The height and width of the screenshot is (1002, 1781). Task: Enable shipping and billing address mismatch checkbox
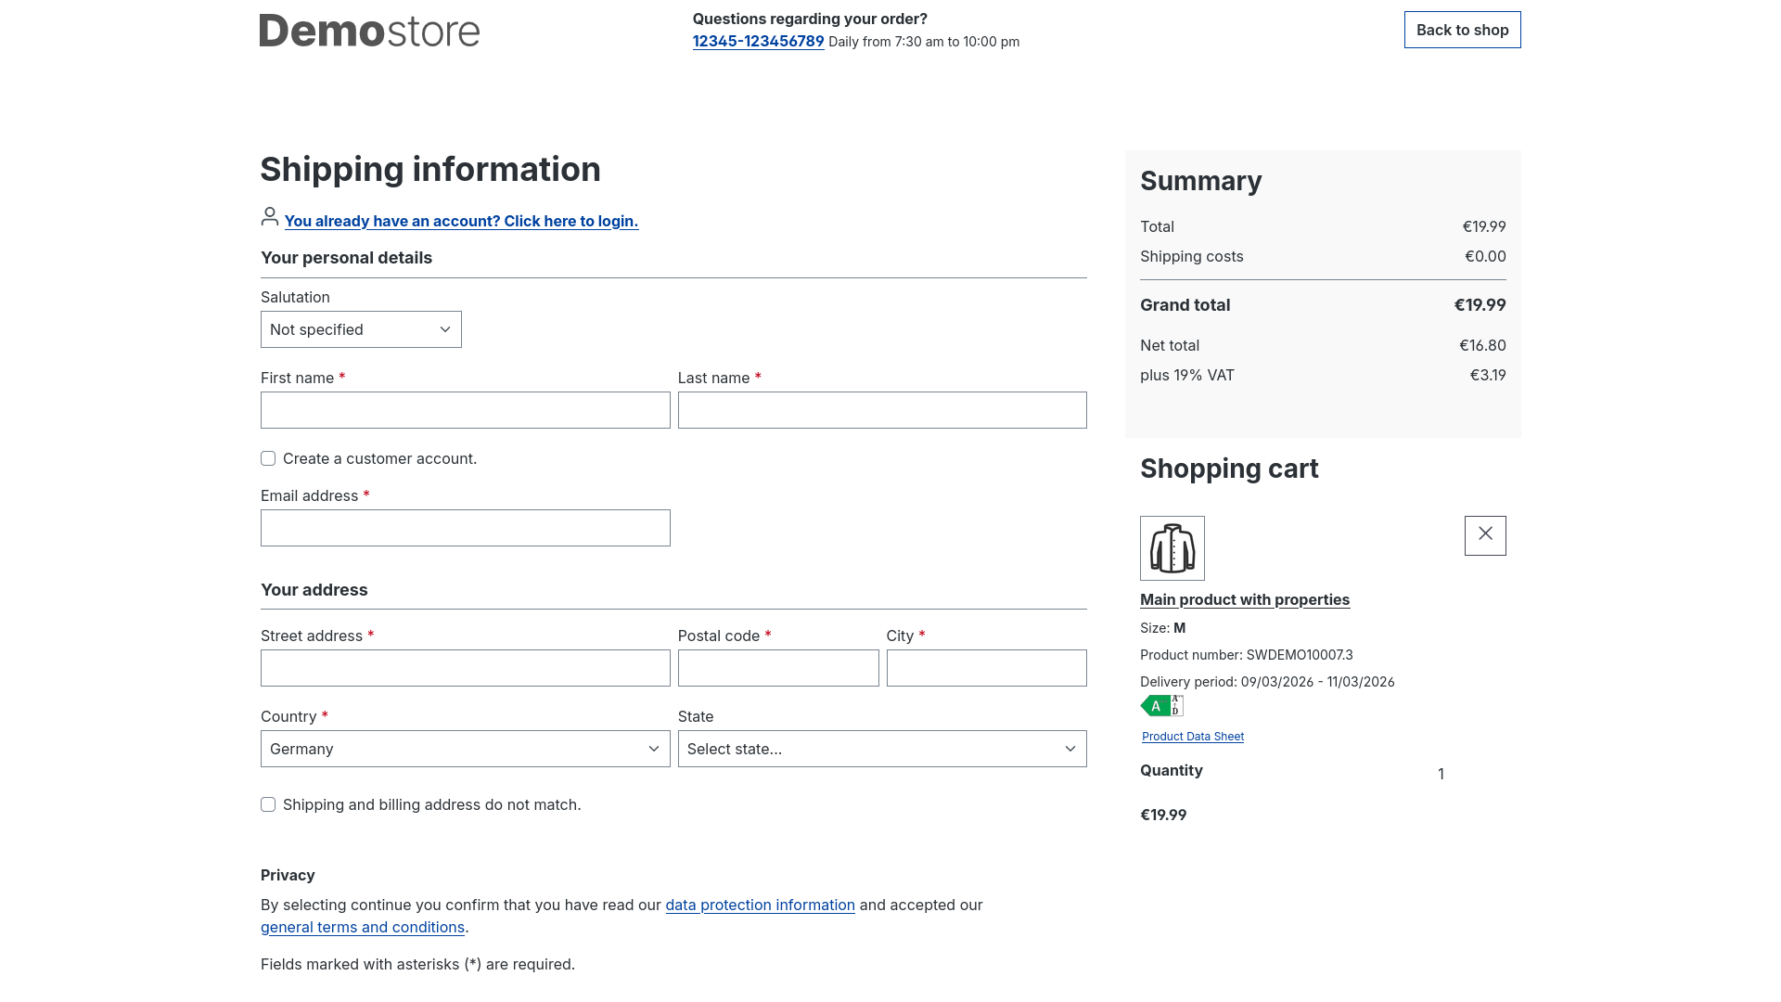pyautogui.click(x=268, y=804)
